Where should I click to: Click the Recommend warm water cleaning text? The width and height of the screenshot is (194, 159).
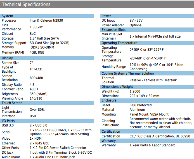[161, 123]
